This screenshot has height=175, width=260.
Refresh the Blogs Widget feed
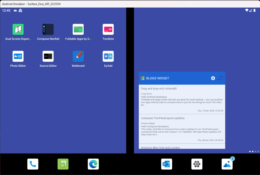tap(220, 78)
